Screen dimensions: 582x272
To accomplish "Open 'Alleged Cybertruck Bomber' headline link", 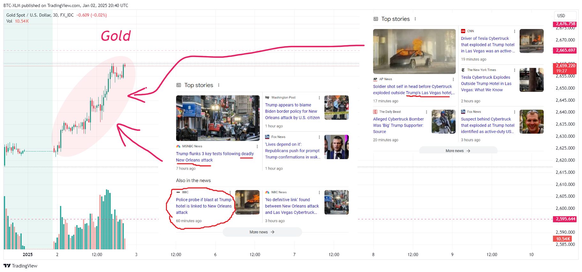I will click(399, 125).
